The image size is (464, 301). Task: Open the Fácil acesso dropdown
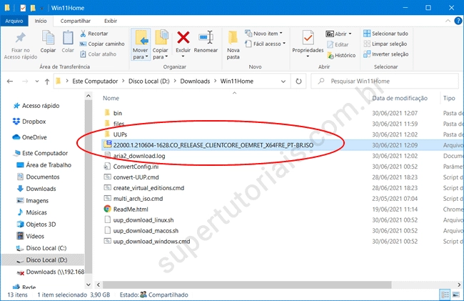click(x=266, y=44)
